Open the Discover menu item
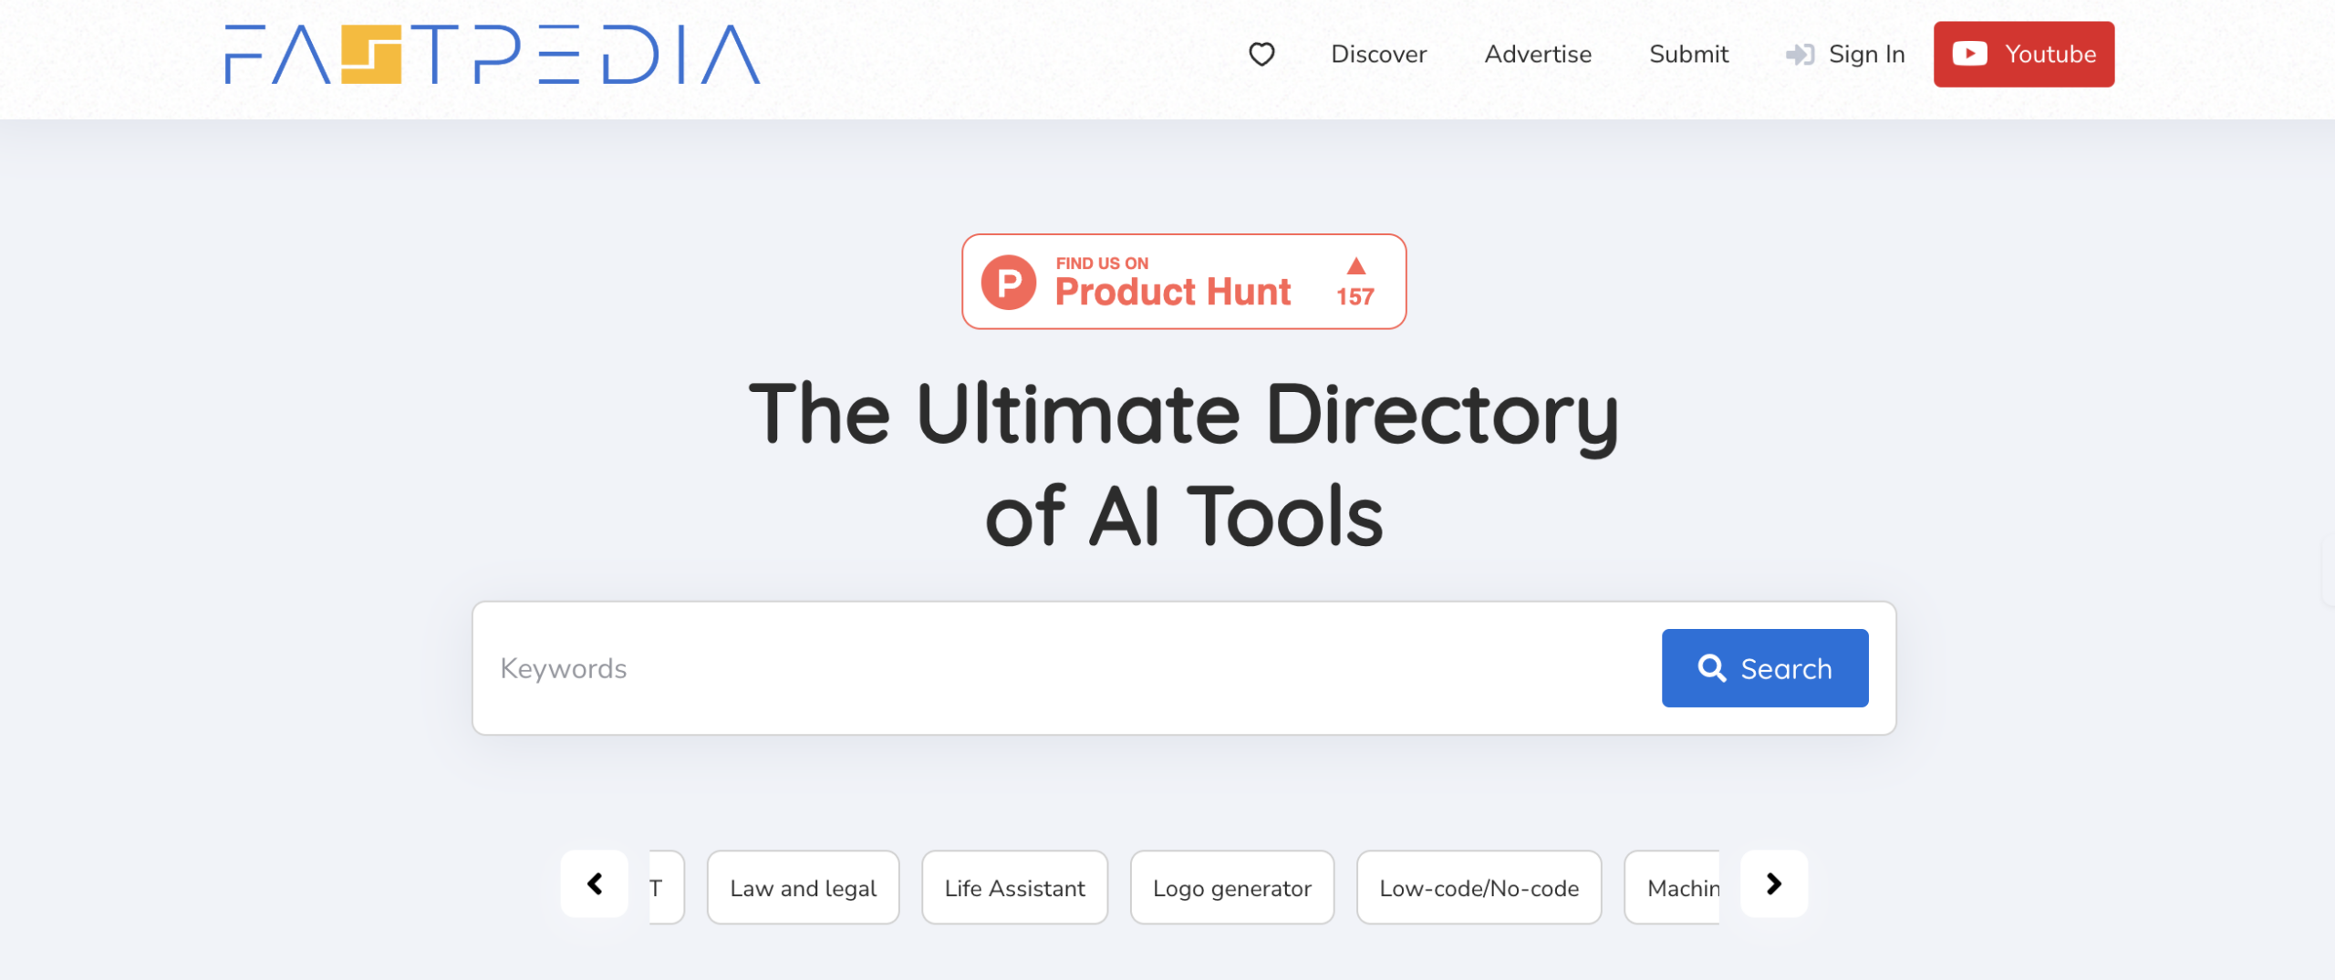Viewport: 2335px width, 980px height. click(x=1378, y=55)
